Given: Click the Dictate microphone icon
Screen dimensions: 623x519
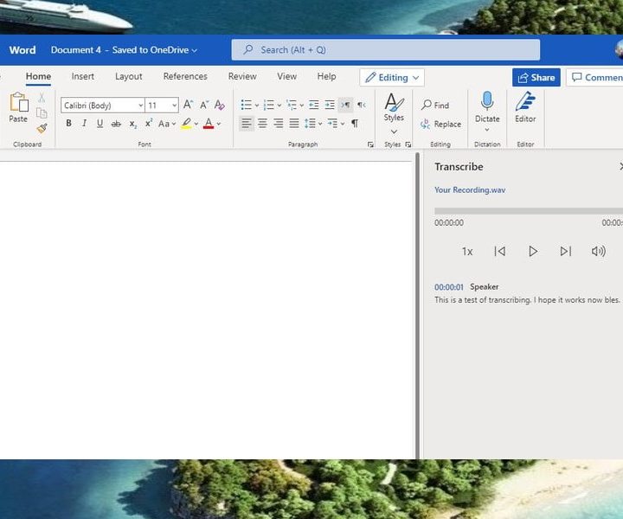Looking at the screenshot, I should 487,101.
